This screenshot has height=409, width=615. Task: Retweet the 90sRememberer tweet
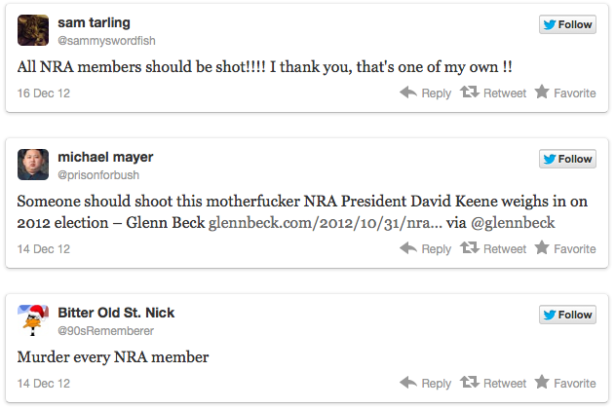pyautogui.click(x=493, y=383)
